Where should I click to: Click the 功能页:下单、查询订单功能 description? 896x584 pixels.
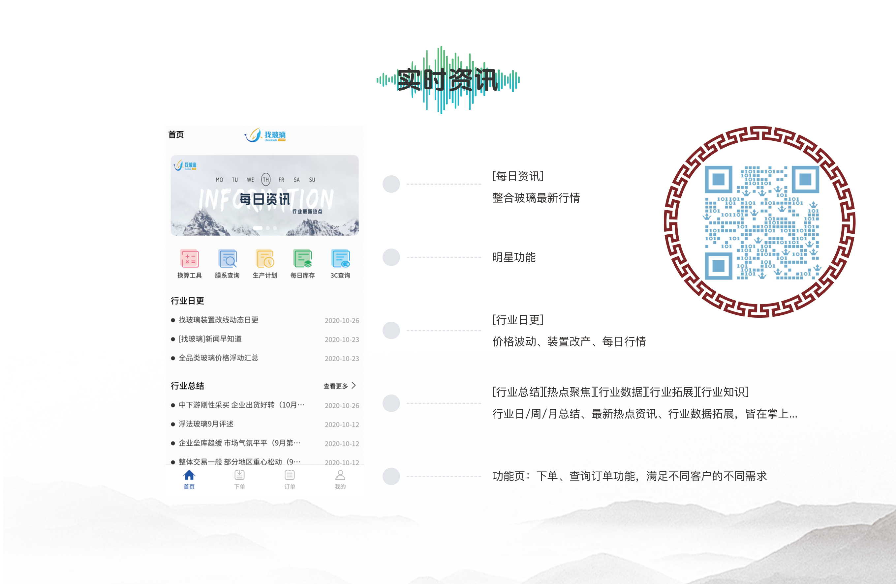[x=630, y=476]
